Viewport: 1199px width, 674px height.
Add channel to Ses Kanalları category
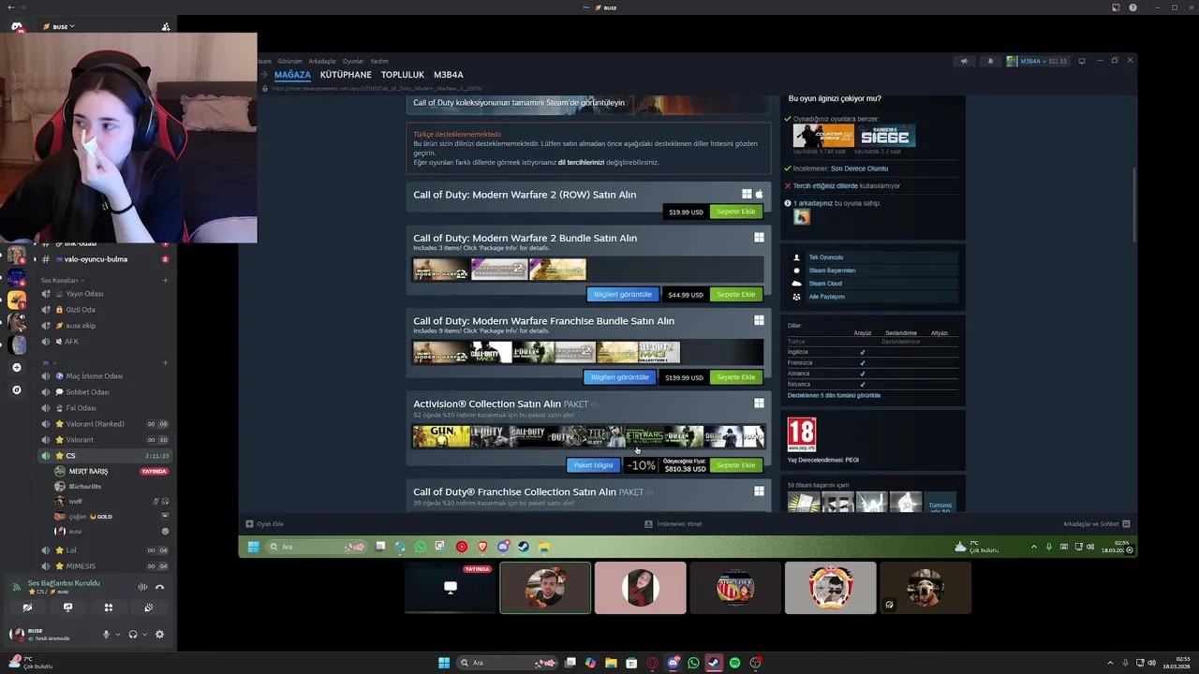tap(166, 281)
